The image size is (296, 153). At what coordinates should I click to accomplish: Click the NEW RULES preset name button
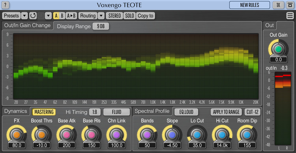coord(249,5)
